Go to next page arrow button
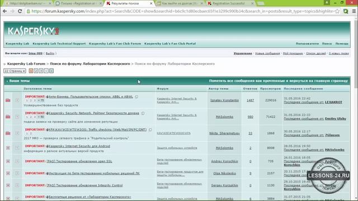The image size is (358, 201). pyautogui.click(x=46, y=71)
